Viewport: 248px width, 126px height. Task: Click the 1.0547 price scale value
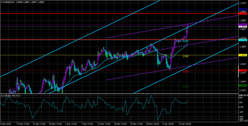[243, 64]
